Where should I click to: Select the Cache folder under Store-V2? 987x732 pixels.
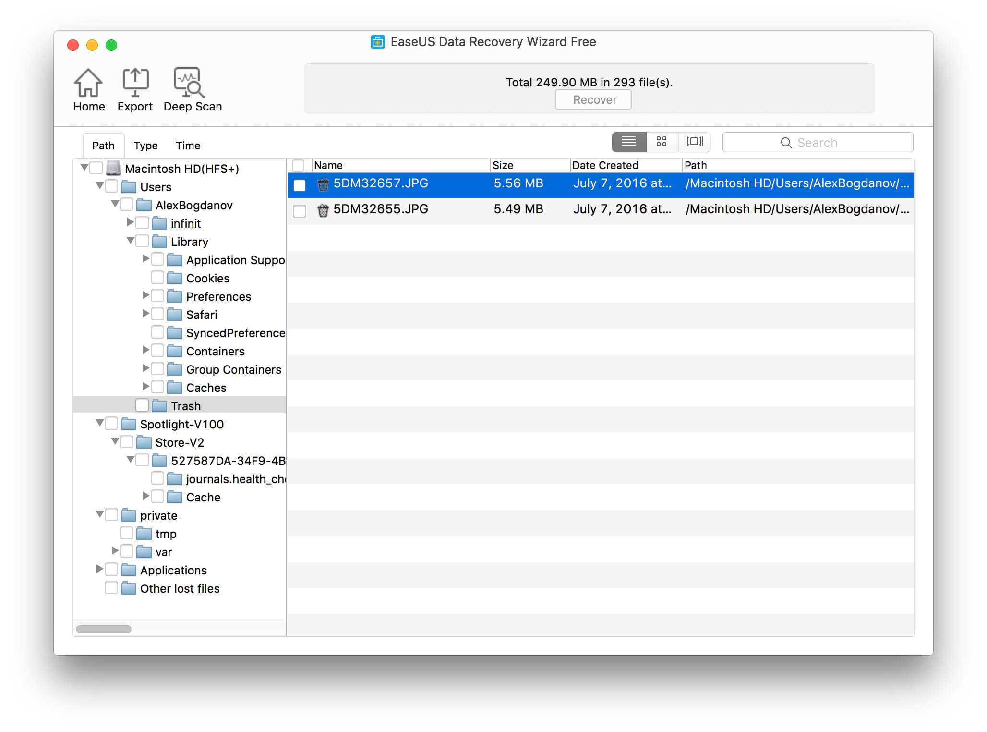tap(203, 497)
